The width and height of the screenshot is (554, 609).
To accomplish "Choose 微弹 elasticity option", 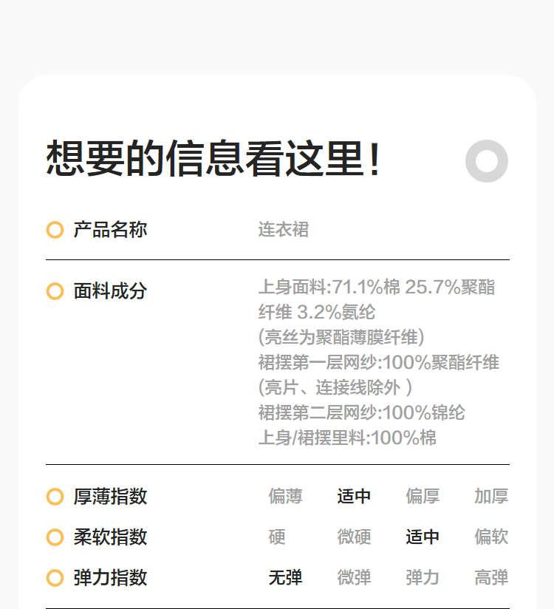I will pos(354,578).
